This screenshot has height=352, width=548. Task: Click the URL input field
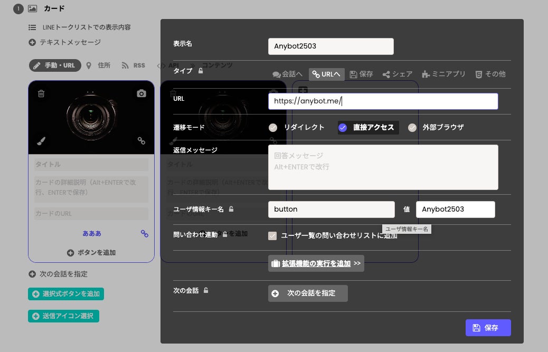tap(383, 101)
